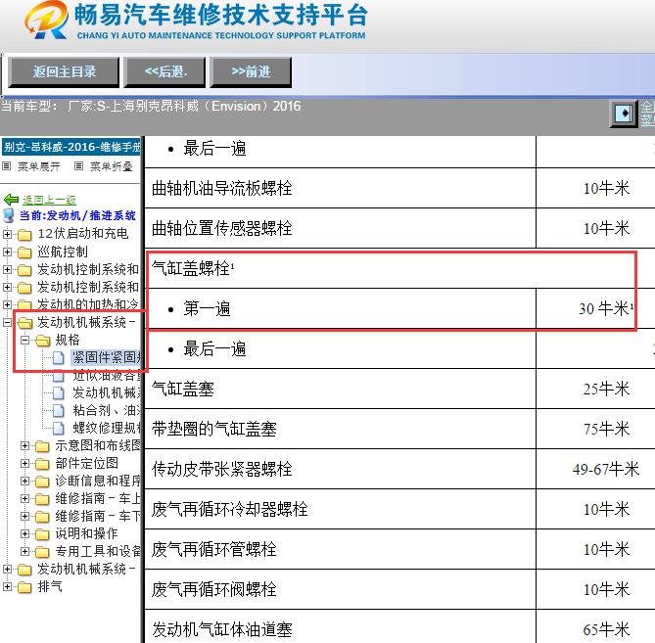Click the 说明和操作 folder icon
The image size is (655, 643).
(42, 534)
